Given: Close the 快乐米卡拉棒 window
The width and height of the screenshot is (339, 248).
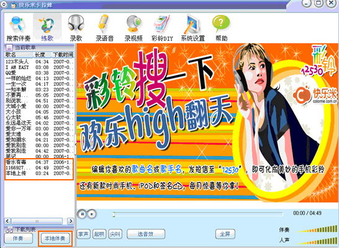Looking at the screenshot, I should point(331,3).
